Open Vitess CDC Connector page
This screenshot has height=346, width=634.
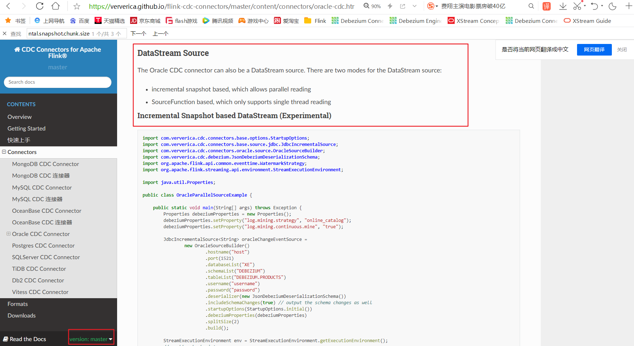(40, 292)
